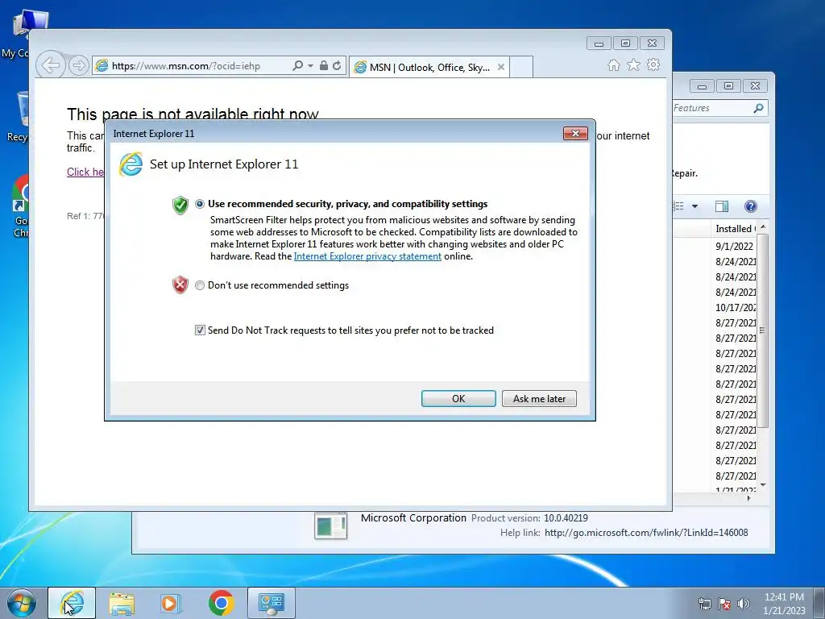This screenshot has height=619, width=825.
Task: Open a new blank tab button
Action: (x=521, y=67)
